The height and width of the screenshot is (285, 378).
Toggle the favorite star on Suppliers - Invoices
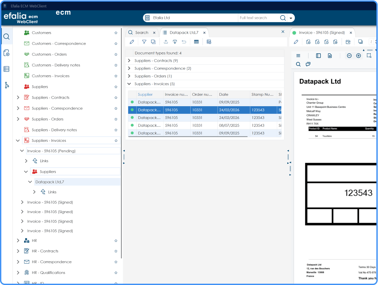(116, 140)
